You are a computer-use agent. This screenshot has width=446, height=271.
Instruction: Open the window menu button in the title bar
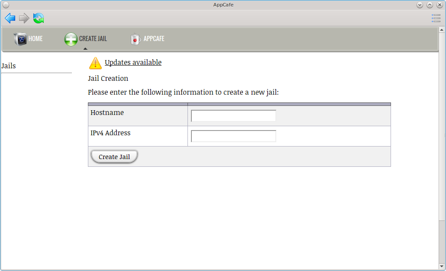(6, 5)
